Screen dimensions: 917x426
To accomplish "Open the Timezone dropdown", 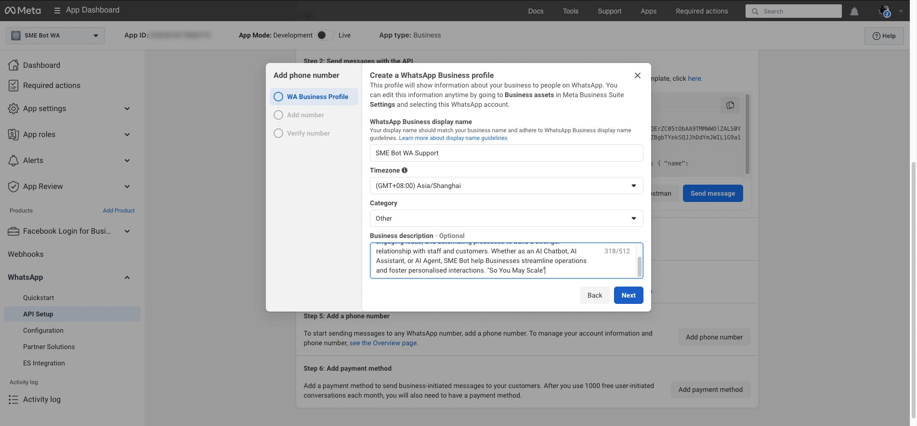I will pos(506,186).
